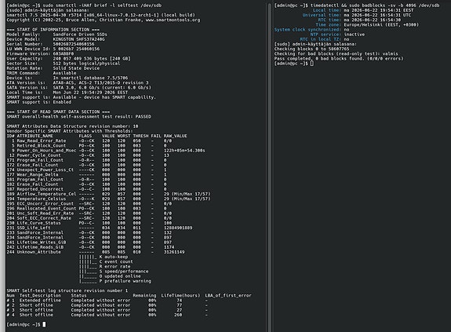Click the LBA_of_first_error column header
The width and height of the screenshot is (451, 332).
(228, 295)
